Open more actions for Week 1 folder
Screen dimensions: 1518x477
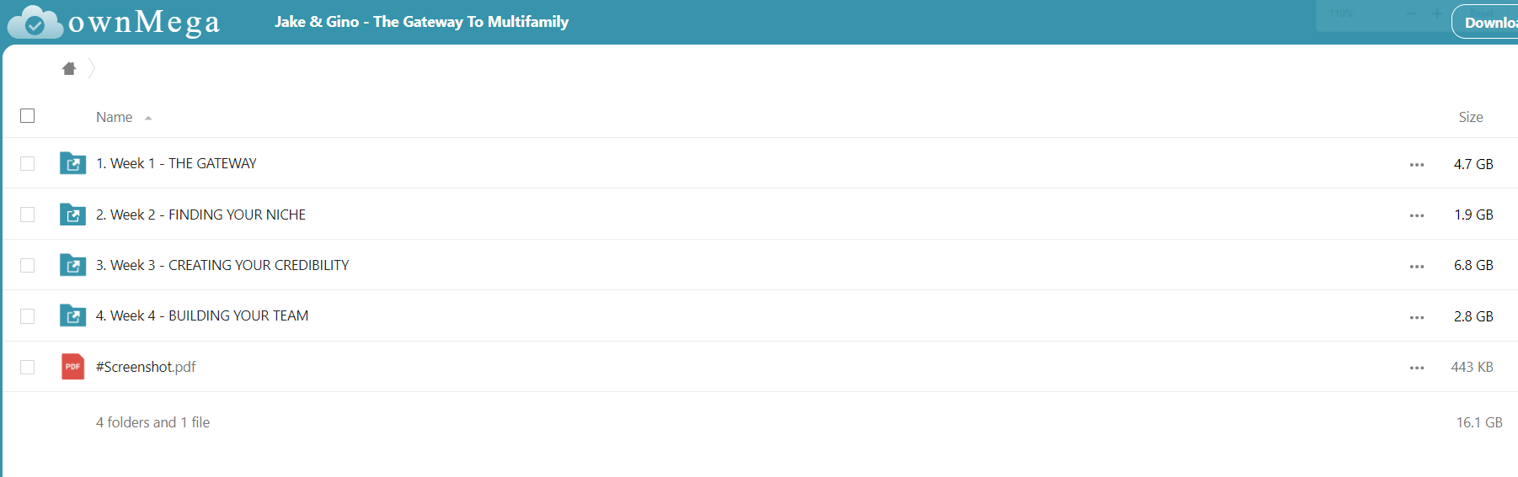(1417, 165)
